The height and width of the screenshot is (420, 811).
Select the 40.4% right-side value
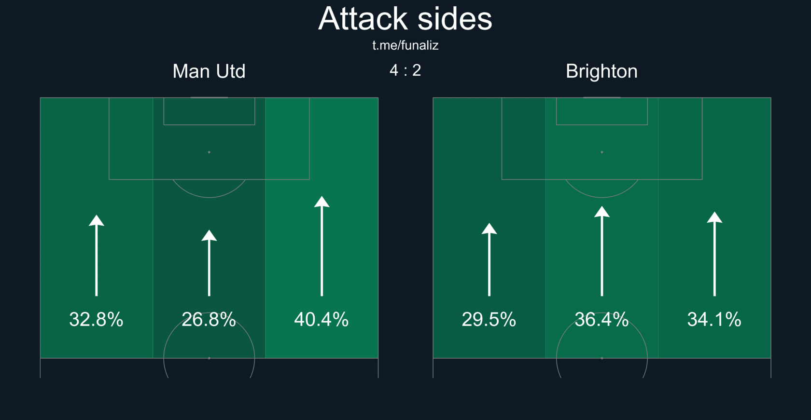(x=321, y=319)
